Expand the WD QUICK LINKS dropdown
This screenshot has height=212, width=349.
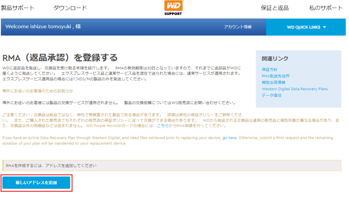click(x=306, y=27)
